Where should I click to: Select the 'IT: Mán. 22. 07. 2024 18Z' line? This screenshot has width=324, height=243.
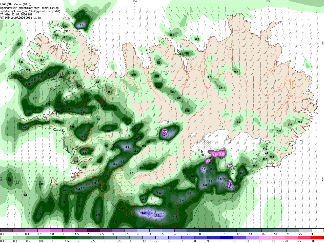tap(16, 14)
